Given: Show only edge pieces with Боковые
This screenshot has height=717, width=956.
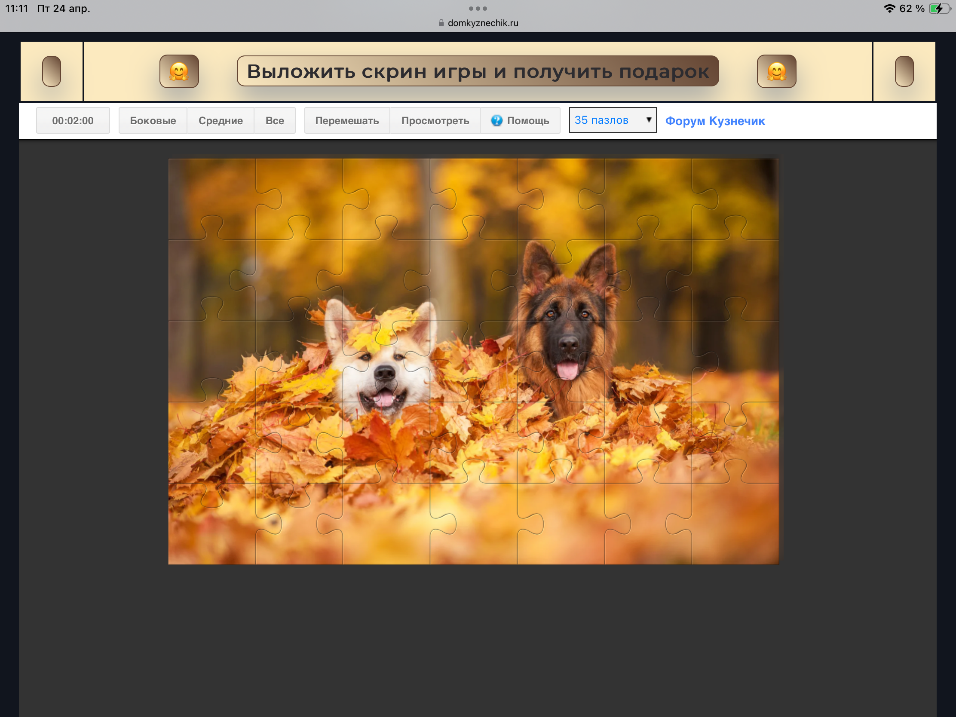Looking at the screenshot, I should pyautogui.click(x=153, y=121).
